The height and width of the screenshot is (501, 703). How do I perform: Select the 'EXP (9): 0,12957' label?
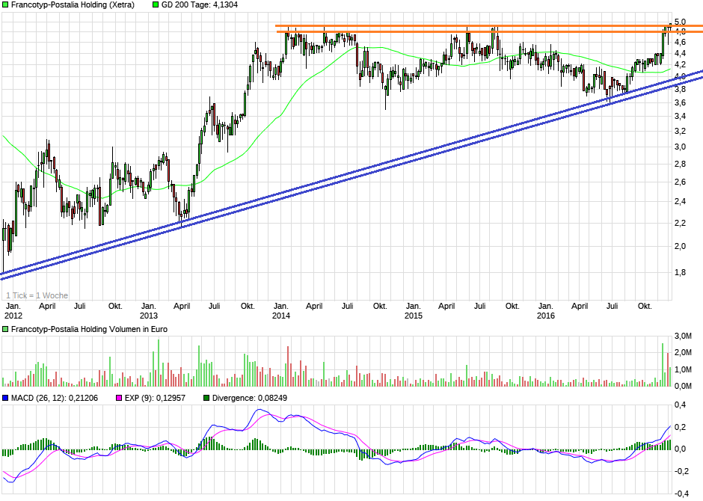[x=155, y=398]
